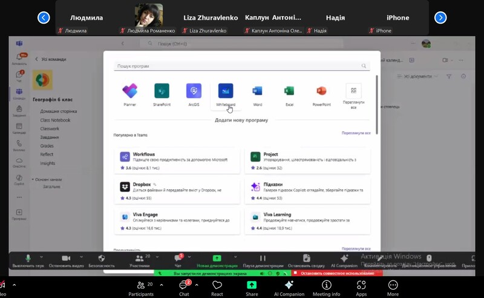Open Teams Calls in the sidebar

pyautogui.click(x=19, y=145)
